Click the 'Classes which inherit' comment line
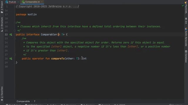Screen dimensions: 188x105 pyautogui.click(x=89, y=27)
